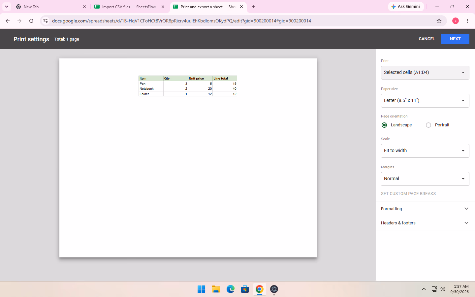Click the 'Total: 1 page' text

[x=67, y=39]
